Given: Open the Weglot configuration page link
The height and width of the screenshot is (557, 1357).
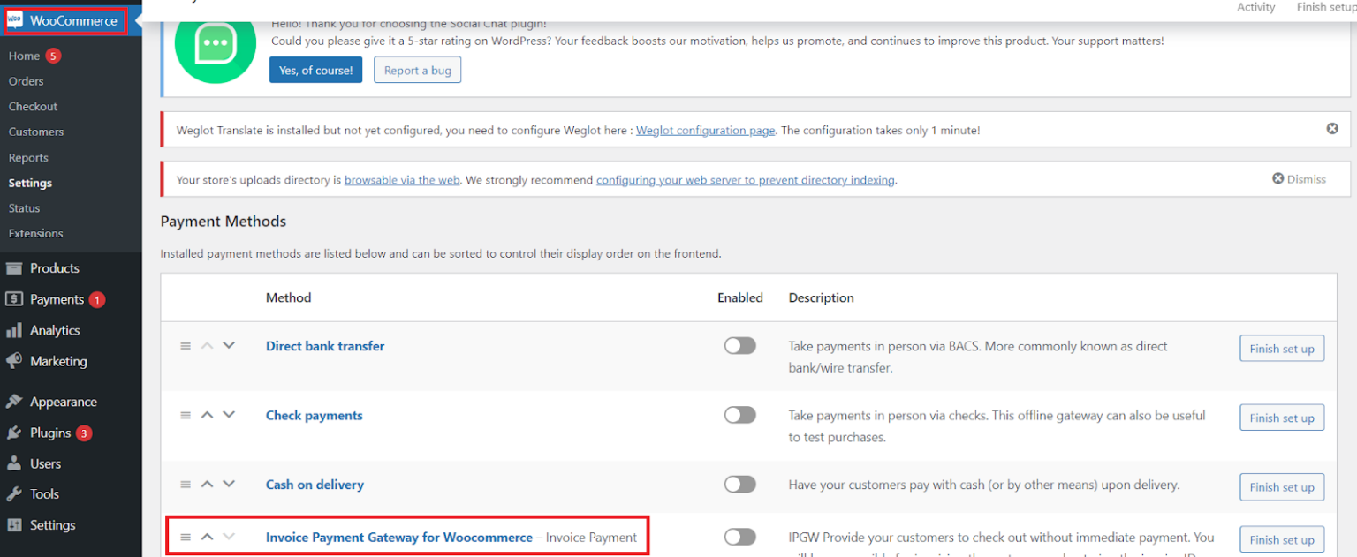Looking at the screenshot, I should 705,130.
